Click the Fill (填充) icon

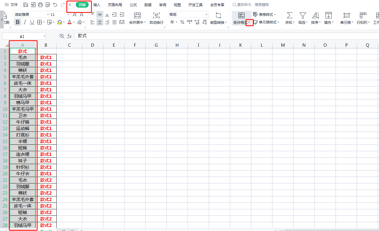(x=329, y=15)
